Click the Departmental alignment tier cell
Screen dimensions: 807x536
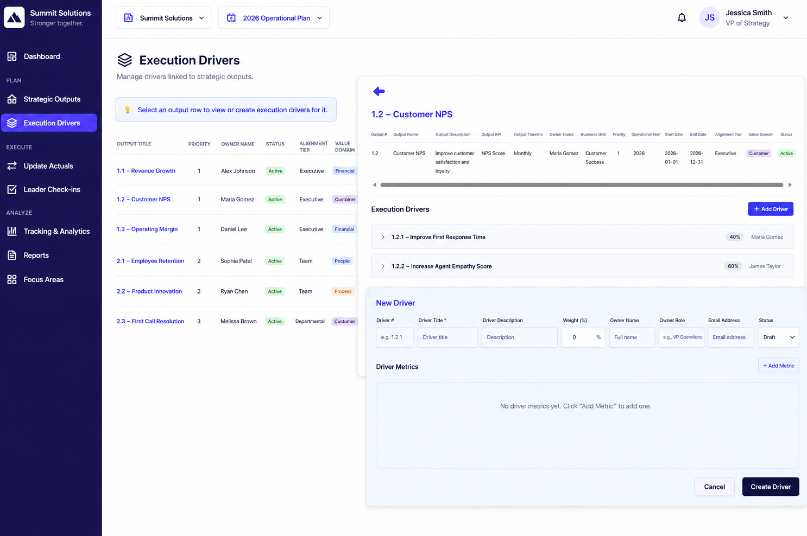coord(310,322)
